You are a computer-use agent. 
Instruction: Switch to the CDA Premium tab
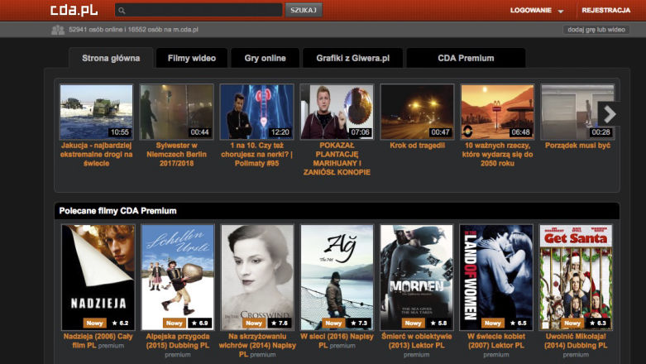(466, 58)
